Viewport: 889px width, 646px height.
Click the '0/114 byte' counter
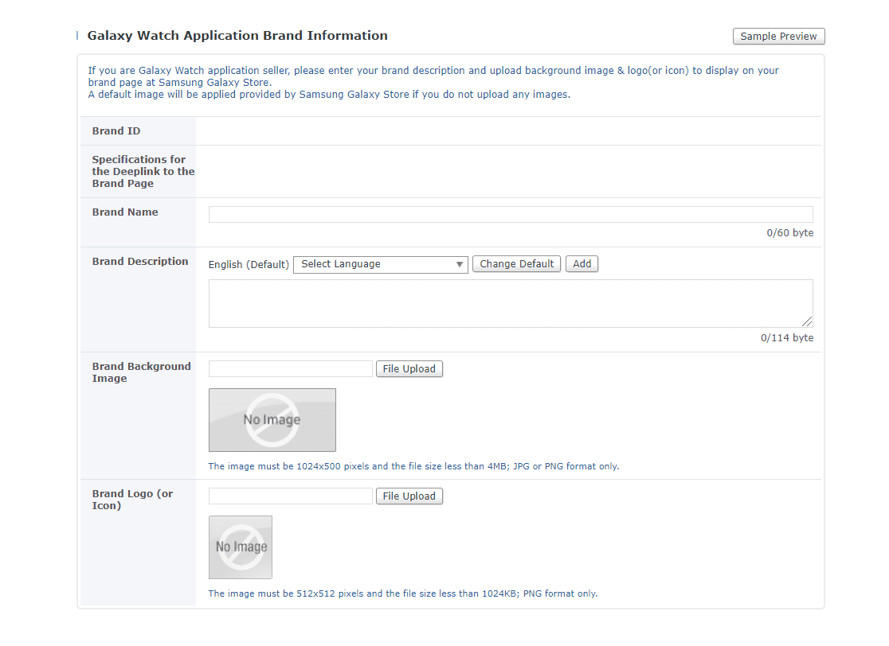coord(787,338)
